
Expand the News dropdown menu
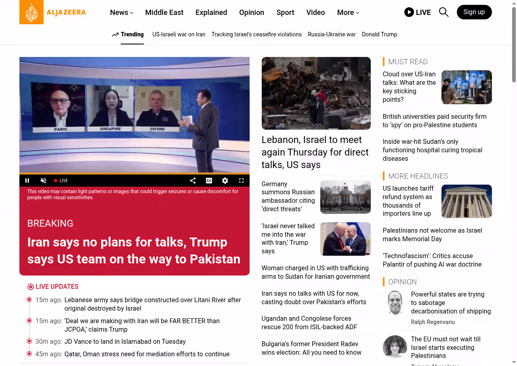point(122,13)
